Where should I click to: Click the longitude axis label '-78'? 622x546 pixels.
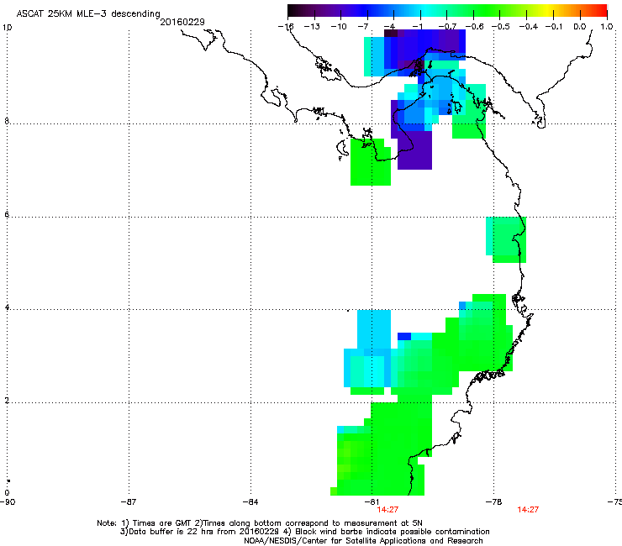(493, 502)
